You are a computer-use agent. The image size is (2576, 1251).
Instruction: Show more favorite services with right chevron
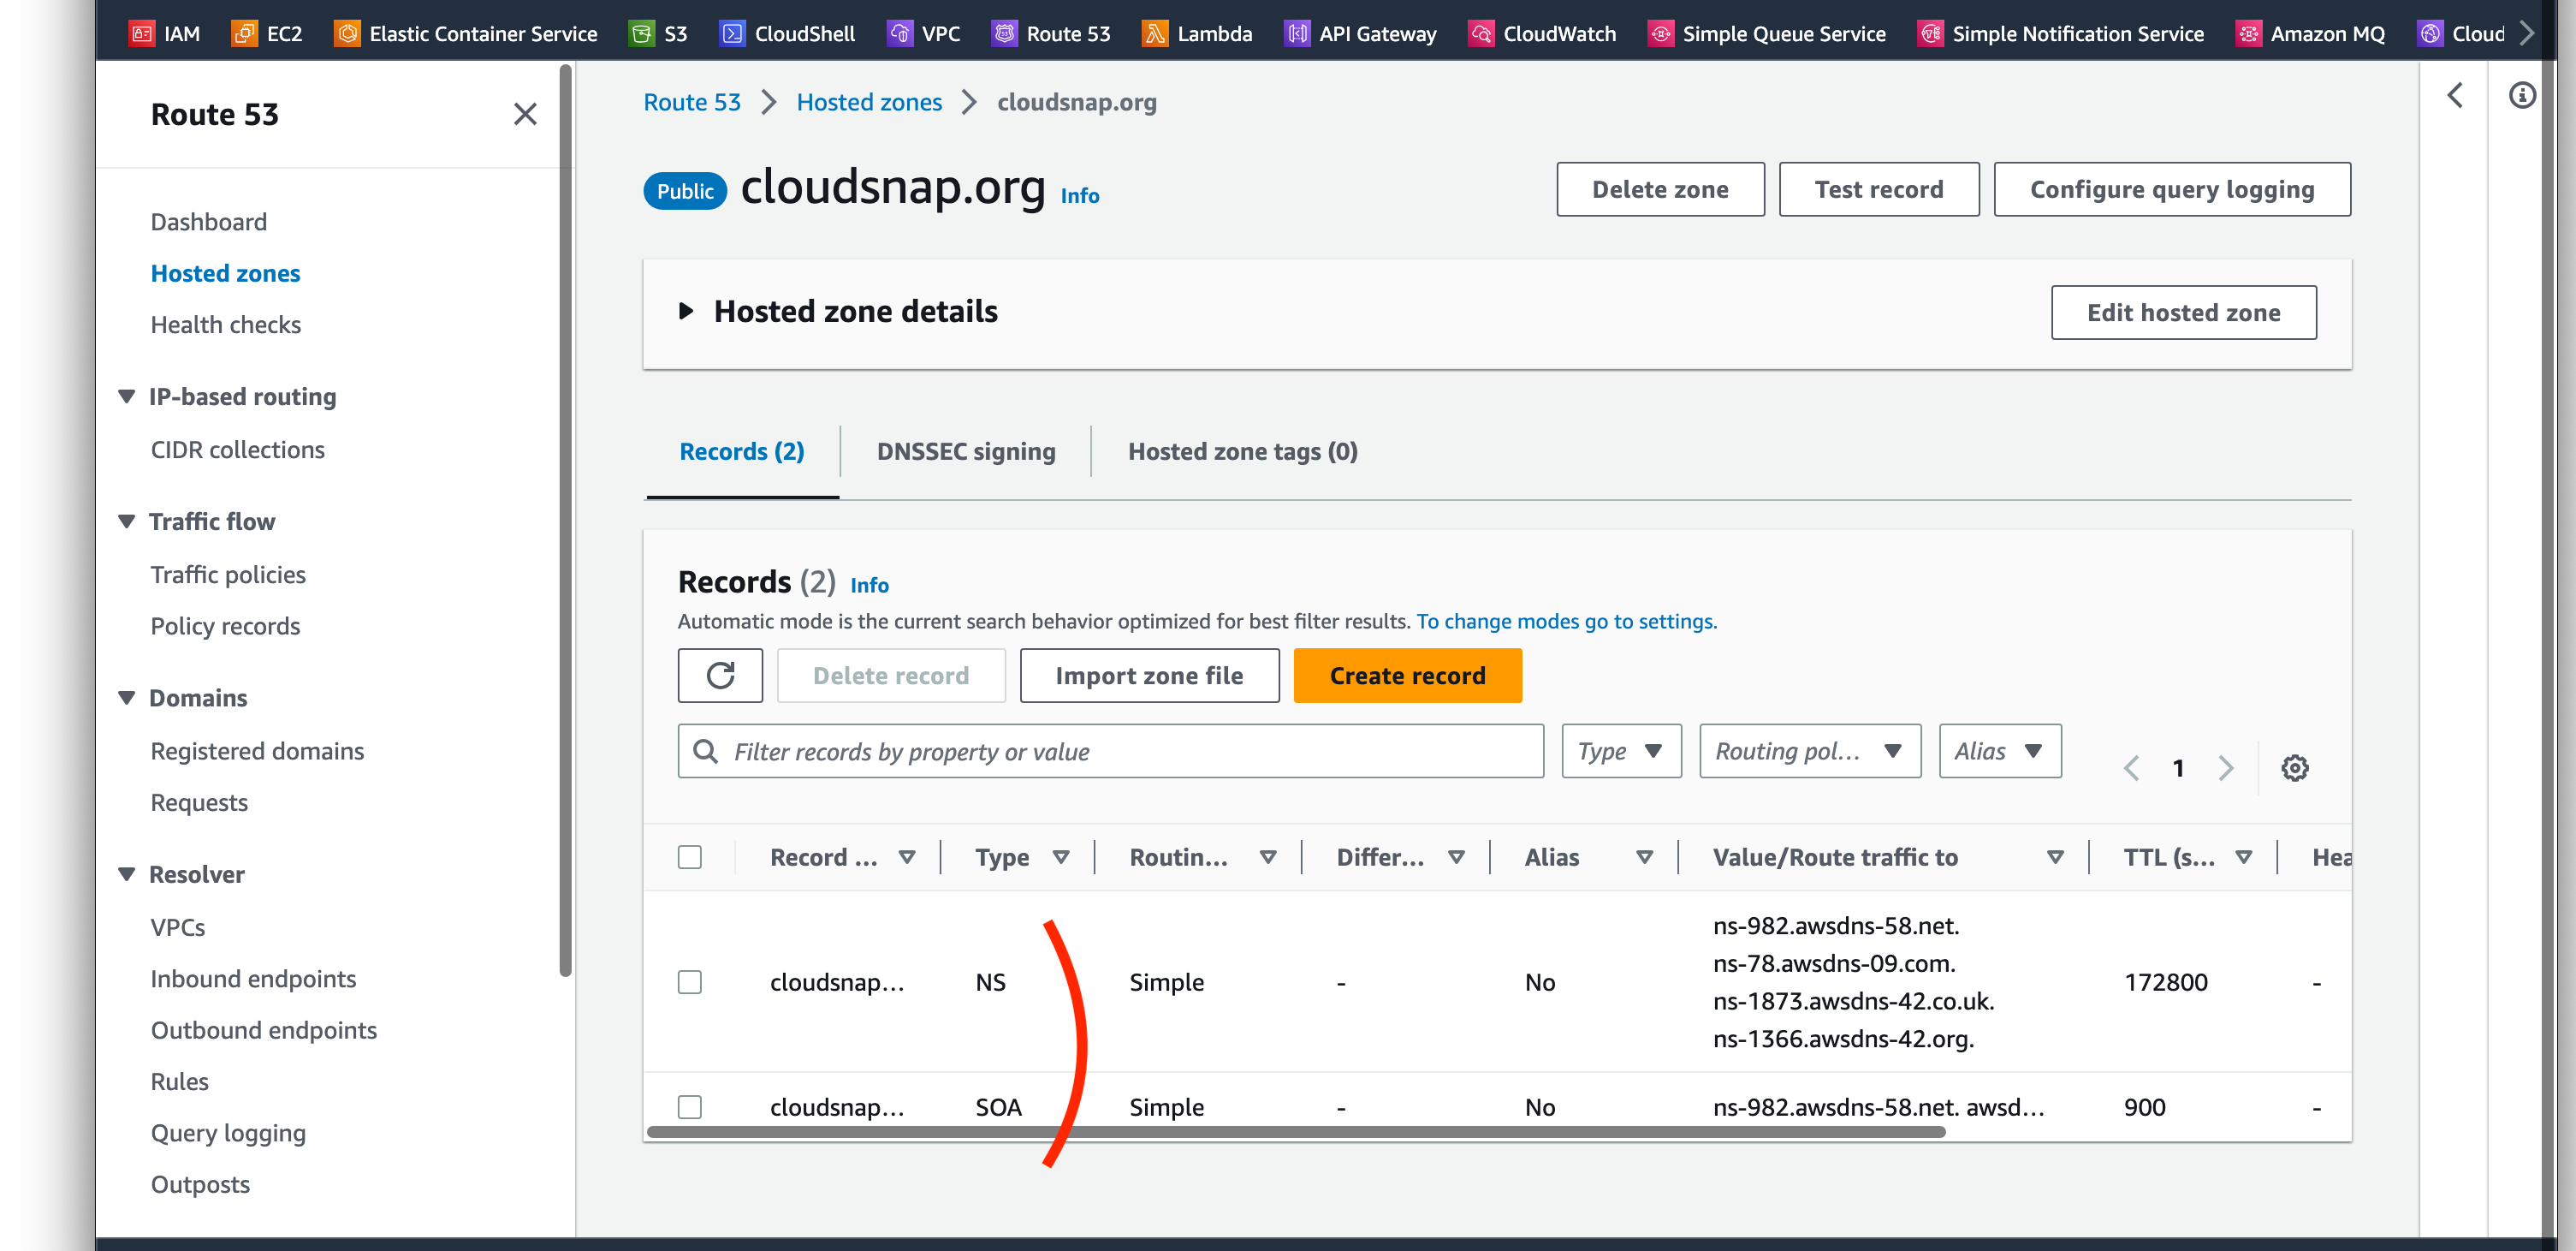2526,33
